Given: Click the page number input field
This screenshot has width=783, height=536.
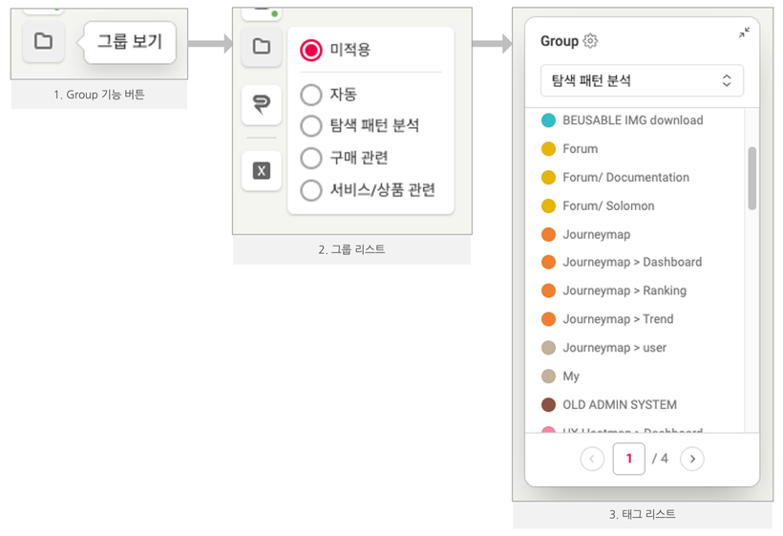Looking at the screenshot, I should 628,459.
